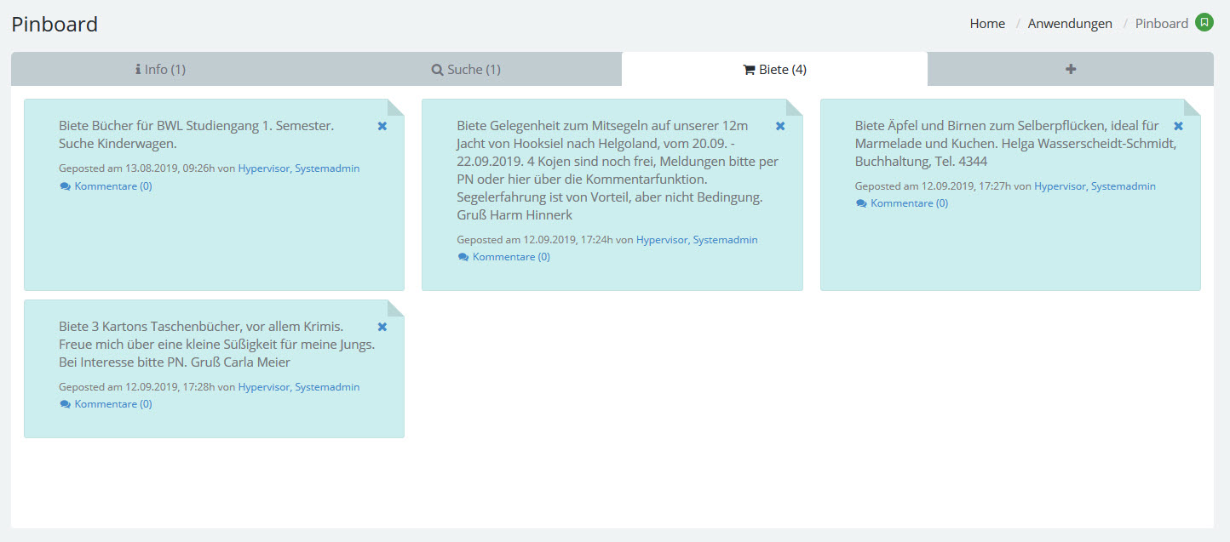Remove the sailing trip note via its X icon
Viewport: 1230px width, 542px height.
point(780,126)
